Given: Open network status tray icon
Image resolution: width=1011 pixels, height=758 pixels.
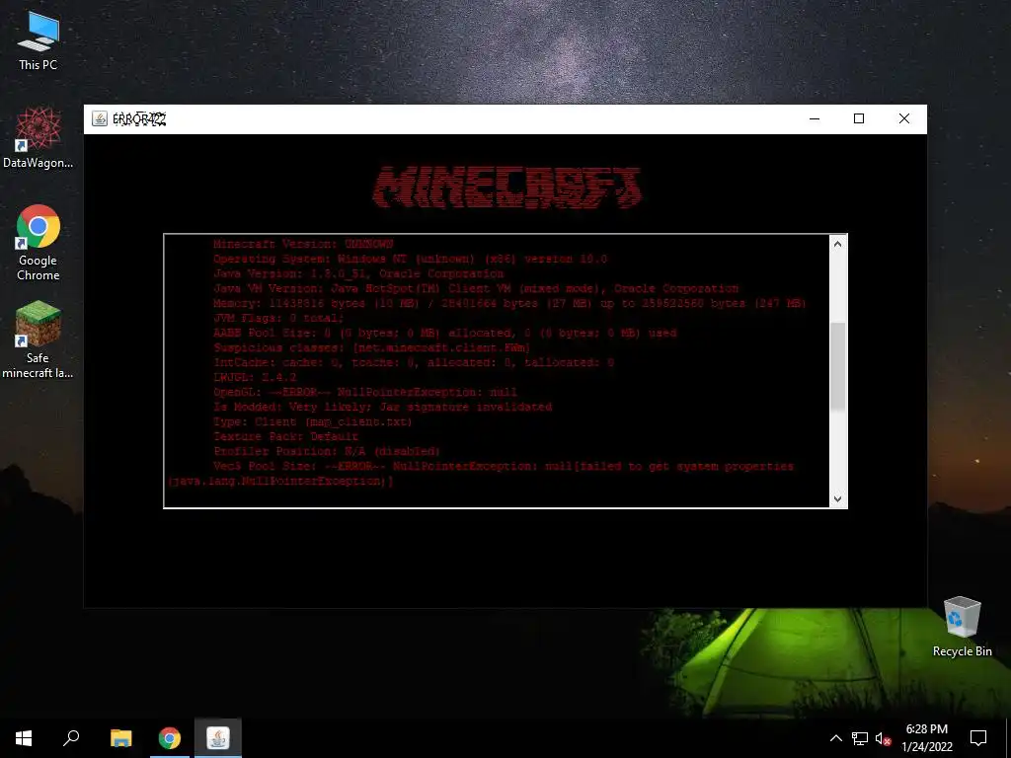Looking at the screenshot, I should click(x=860, y=738).
